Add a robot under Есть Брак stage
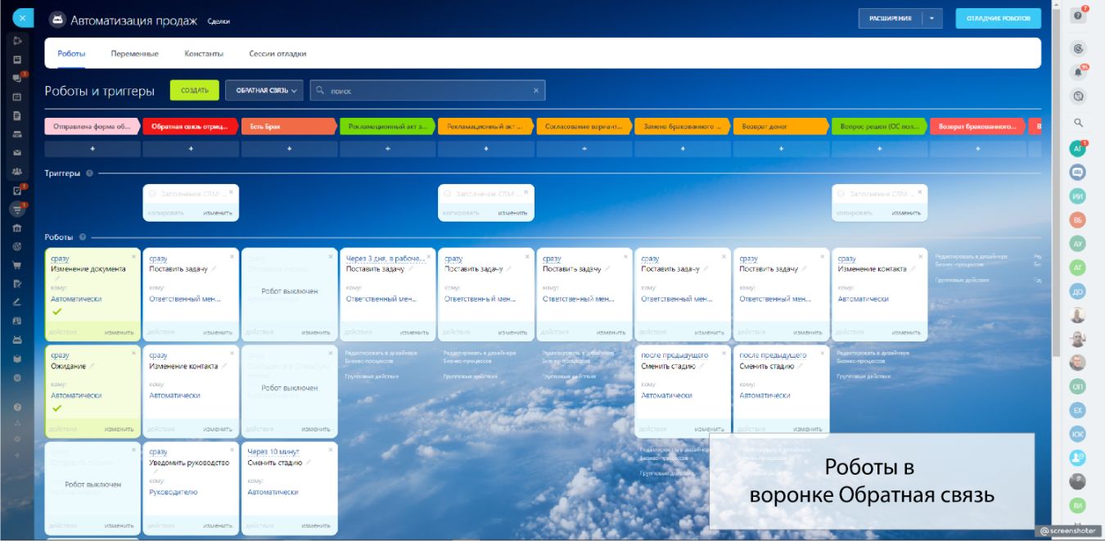 [x=289, y=149]
